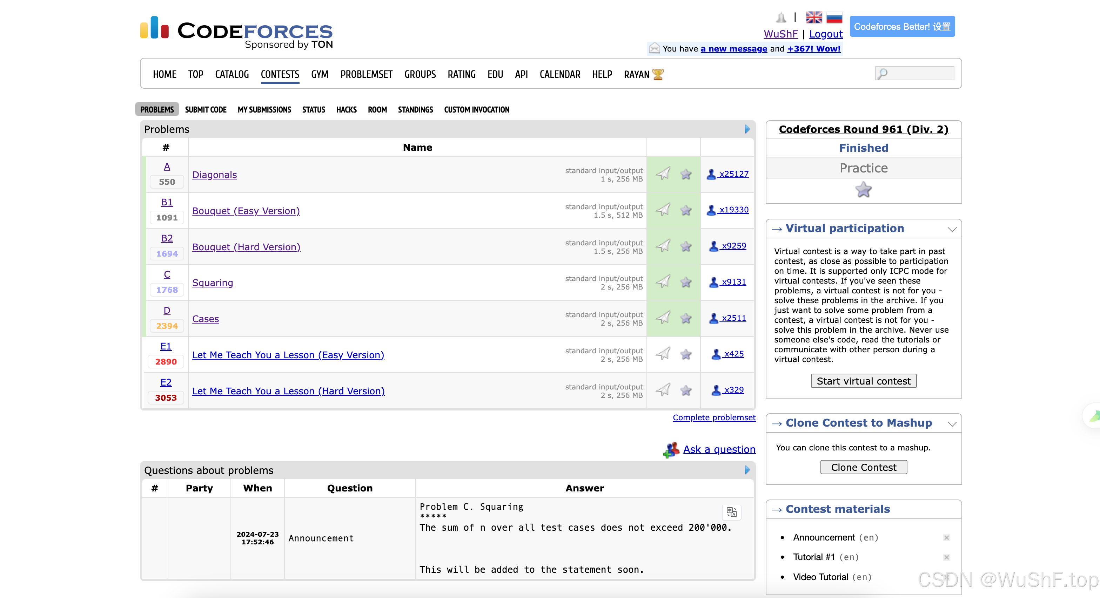This screenshot has height=598, width=1100.
Task: Click the Logout link
Action: tap(826, 34)
